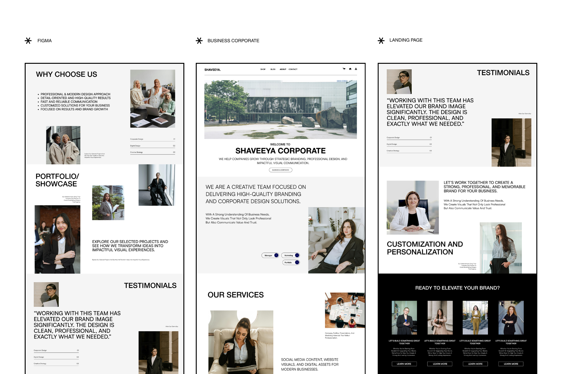Click the Creative Strategy 03 row under Why Choose Us

[x=153, y=152]
